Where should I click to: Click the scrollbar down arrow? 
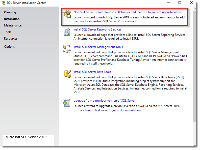(x=195, y=145)
